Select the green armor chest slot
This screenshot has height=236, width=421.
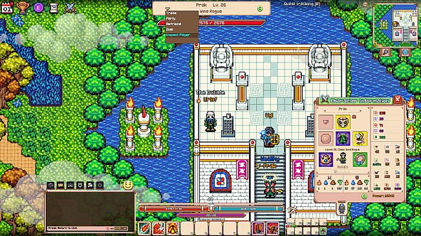[x=343, y=139]
